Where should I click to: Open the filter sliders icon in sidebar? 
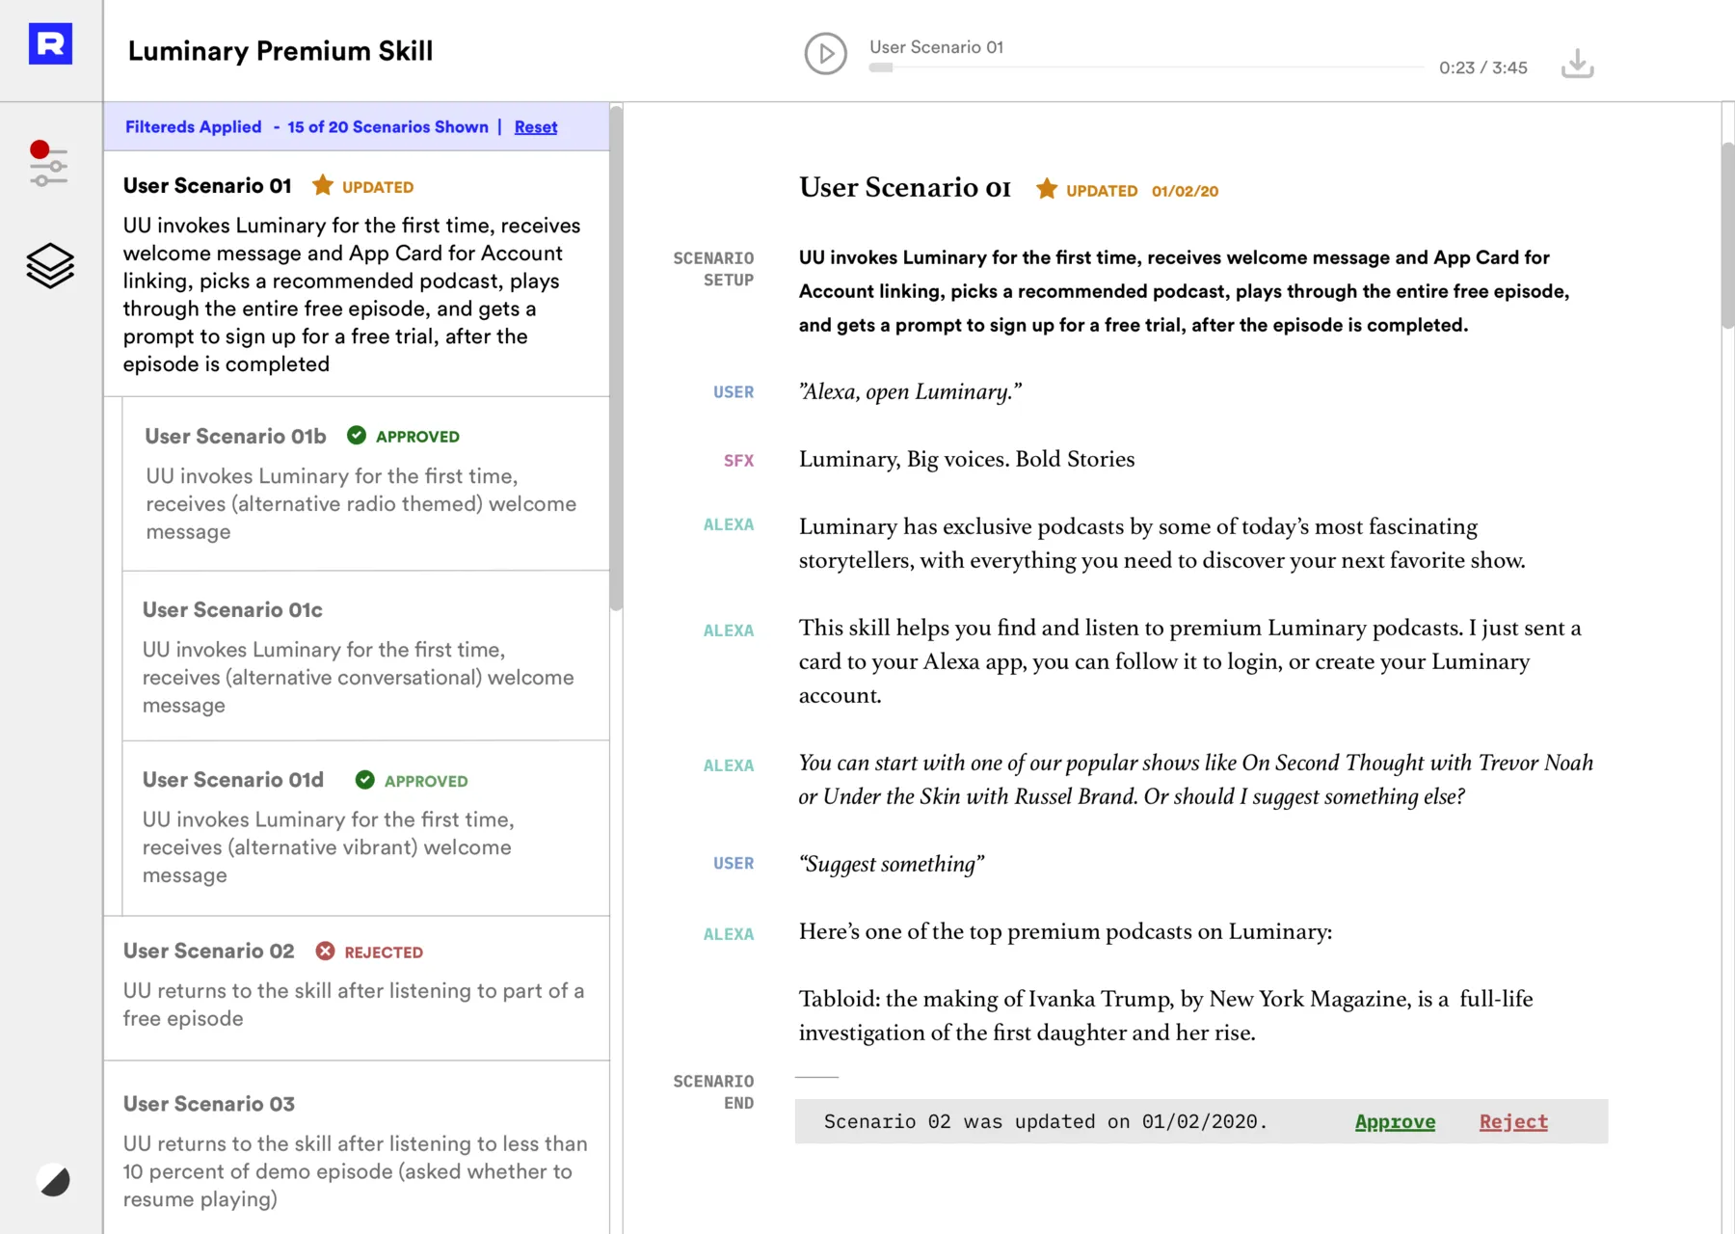[48, 164]
